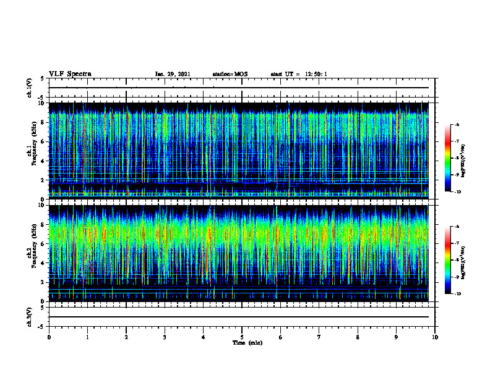Click the "-10" label on ch.1 colorbar

(x=458, y=192)
